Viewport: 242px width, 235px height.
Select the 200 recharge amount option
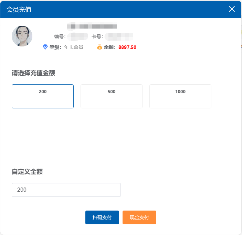(43, 96)
